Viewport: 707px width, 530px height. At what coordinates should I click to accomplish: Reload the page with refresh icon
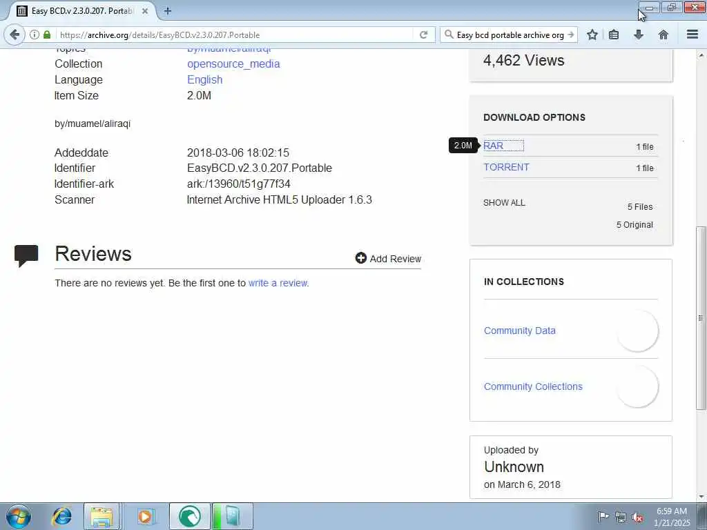(423, 35)
